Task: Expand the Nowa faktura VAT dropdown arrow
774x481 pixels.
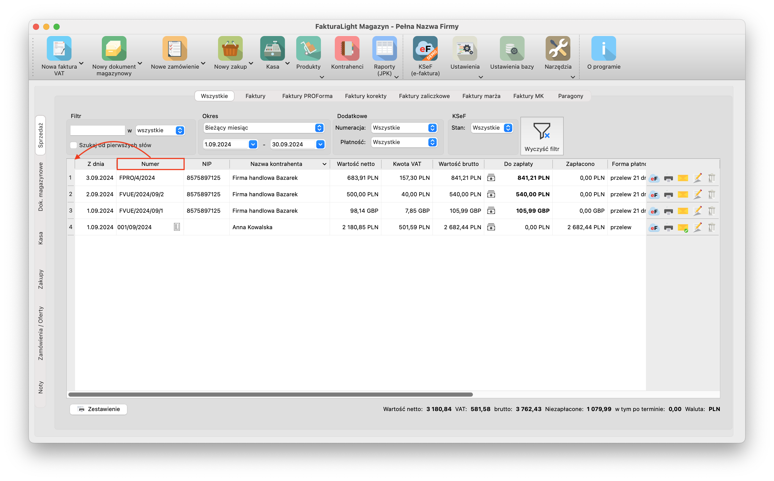Action: [81, 63]
